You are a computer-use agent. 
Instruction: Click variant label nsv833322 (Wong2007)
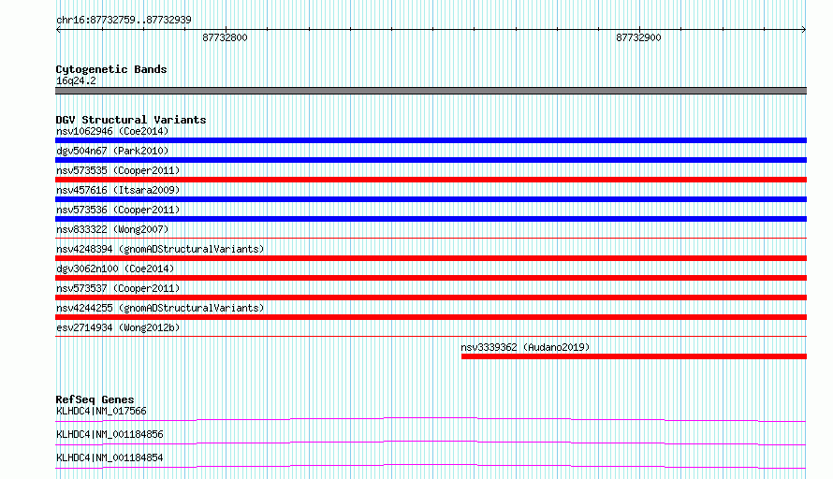(x=112, y=229)
